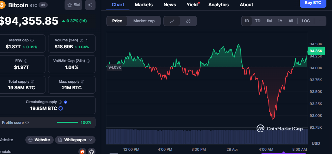Click circulating supply verified badge
Screen dimensions: 332x154
tap(66, 102)
